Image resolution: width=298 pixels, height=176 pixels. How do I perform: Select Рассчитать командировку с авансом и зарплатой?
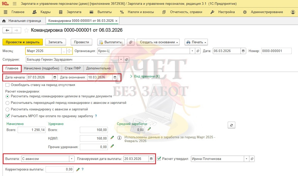7,109
